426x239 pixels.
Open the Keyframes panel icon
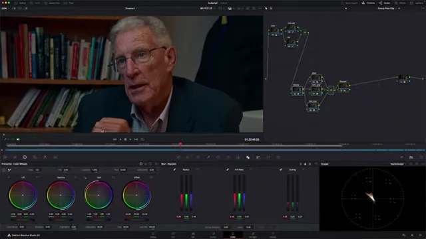point(401,157)
